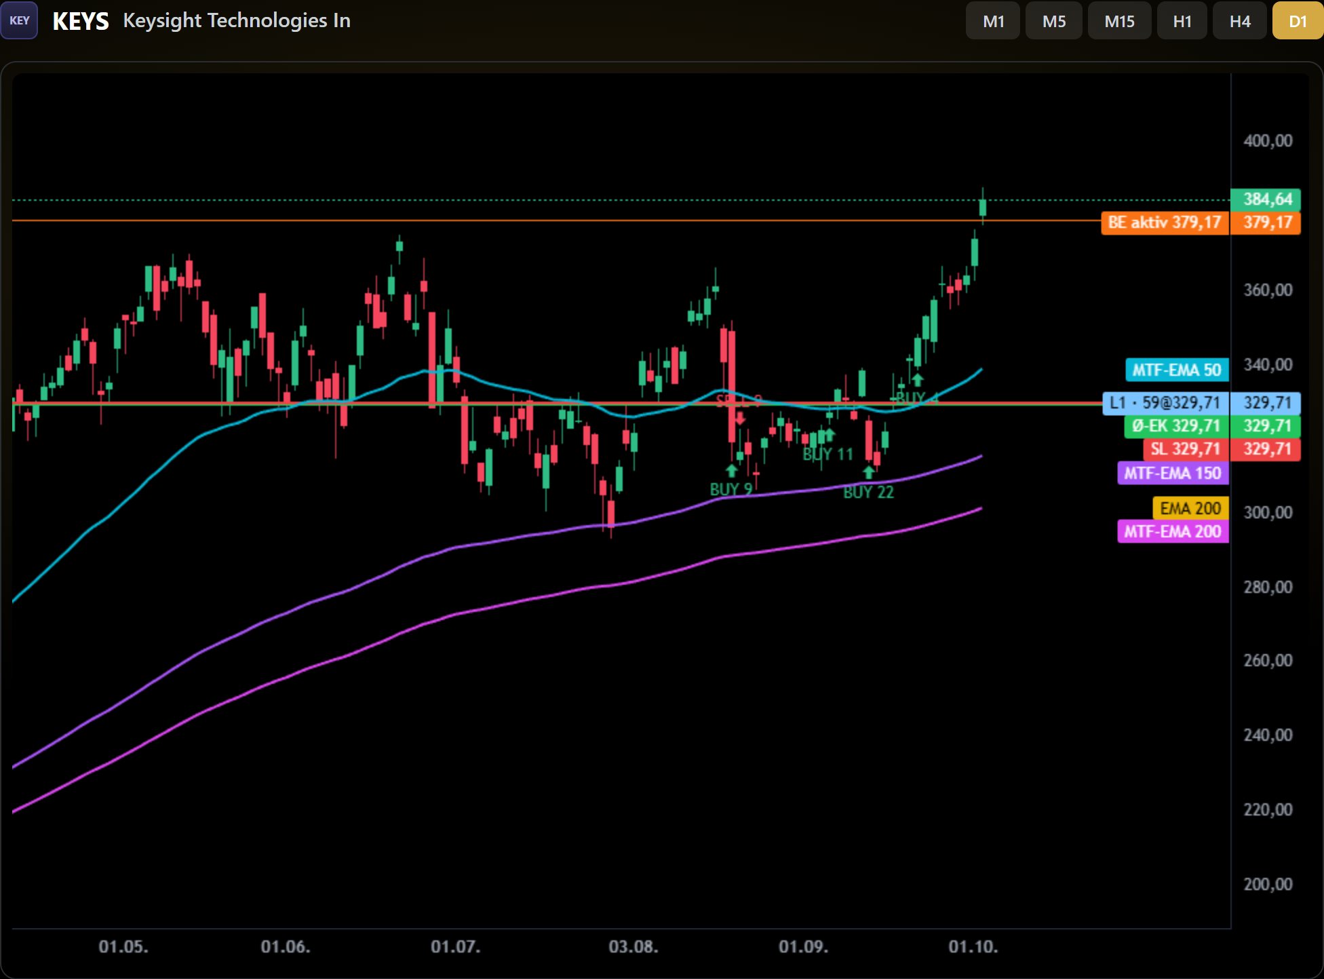Switch to the M1 timeframe
1324x979 pixels.
coord(993,21)
